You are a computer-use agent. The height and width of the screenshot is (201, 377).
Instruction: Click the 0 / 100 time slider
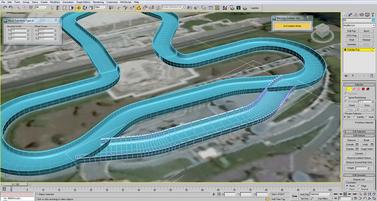(x=15, y=184)
